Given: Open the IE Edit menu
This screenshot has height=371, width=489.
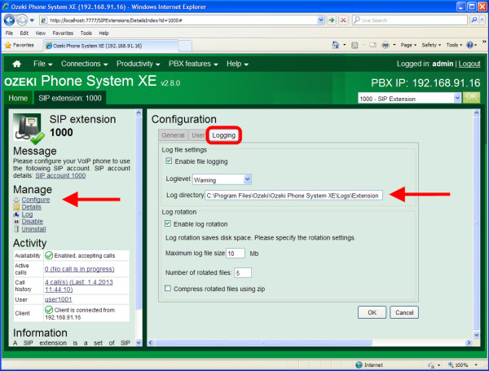Looking at the screenshot, I should click(x=24, y=33).
